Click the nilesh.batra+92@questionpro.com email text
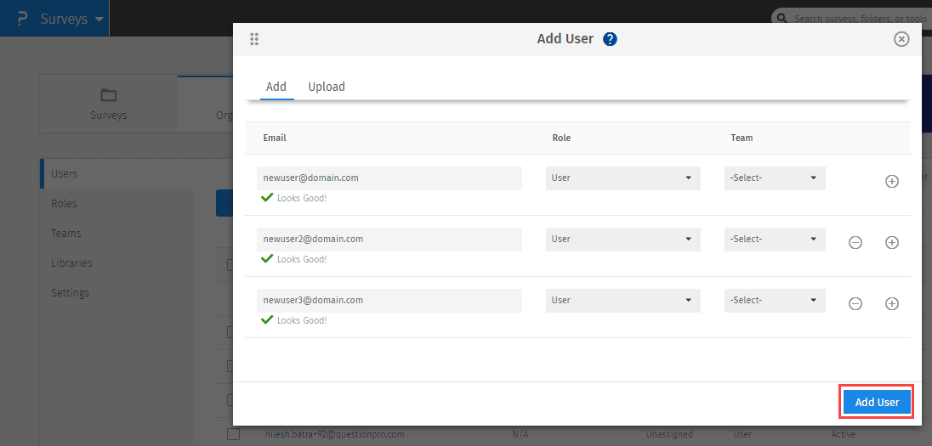This screenshot has height=446, width=932. tap(335, 435)
